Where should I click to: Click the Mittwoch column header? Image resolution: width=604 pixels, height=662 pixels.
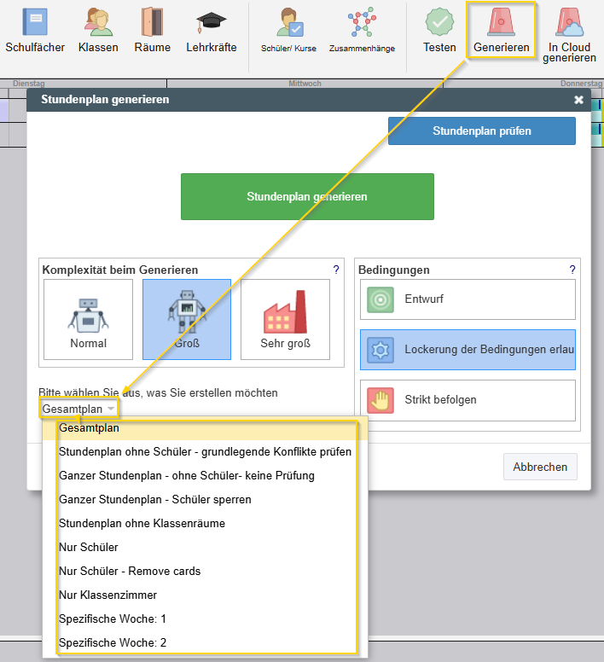pos(305,83)
